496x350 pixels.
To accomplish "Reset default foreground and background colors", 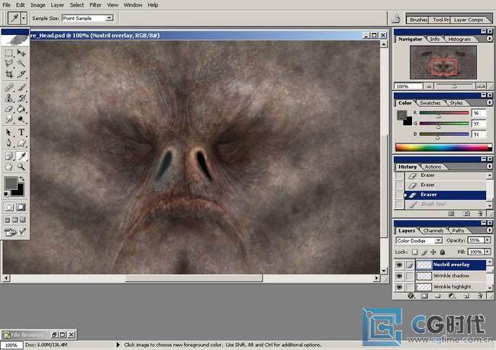I will point(6,194).
